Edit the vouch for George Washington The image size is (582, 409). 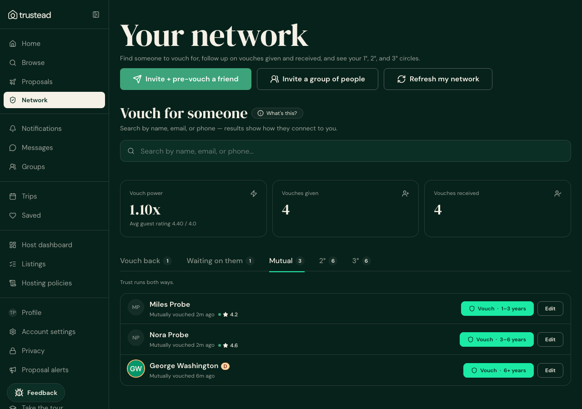pos(550,370)
